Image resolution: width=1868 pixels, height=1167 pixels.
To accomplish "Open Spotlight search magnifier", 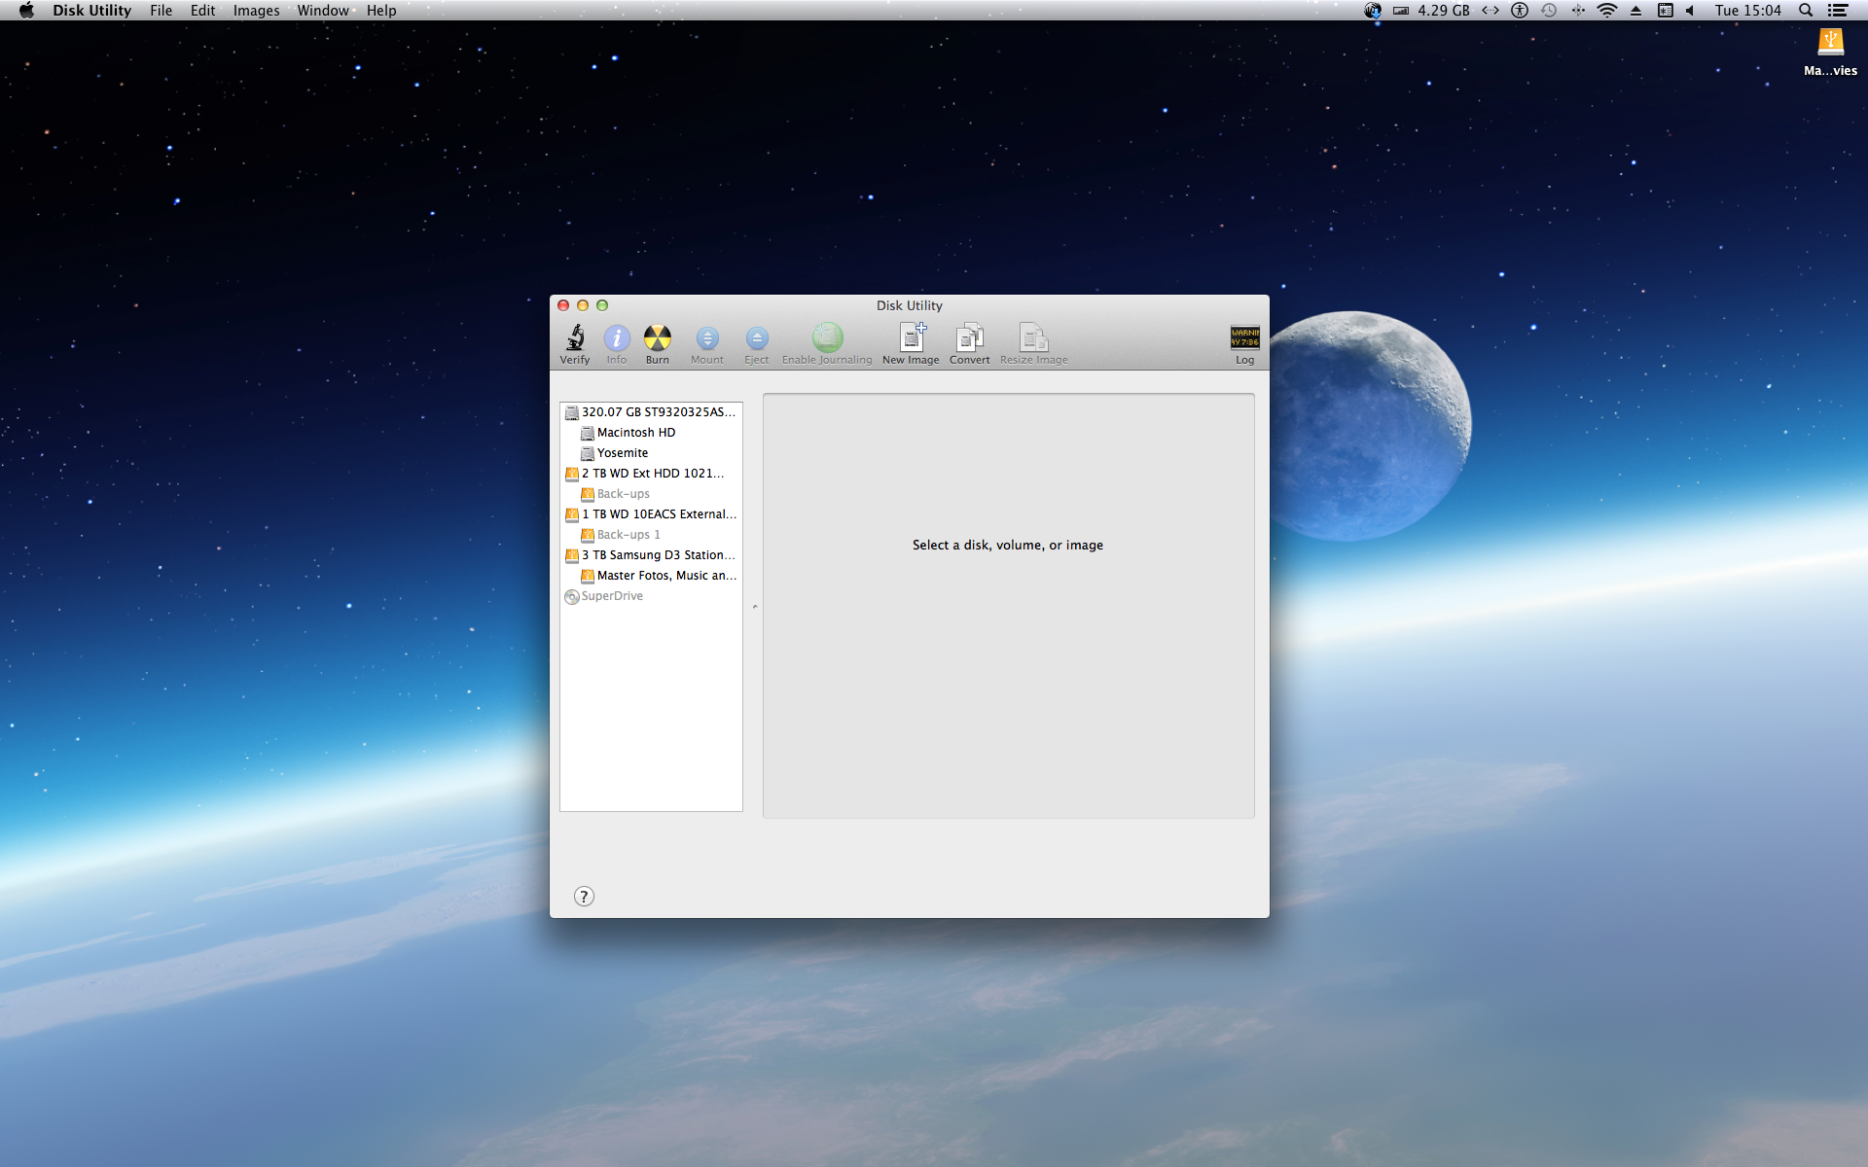I will (1806, 11).
